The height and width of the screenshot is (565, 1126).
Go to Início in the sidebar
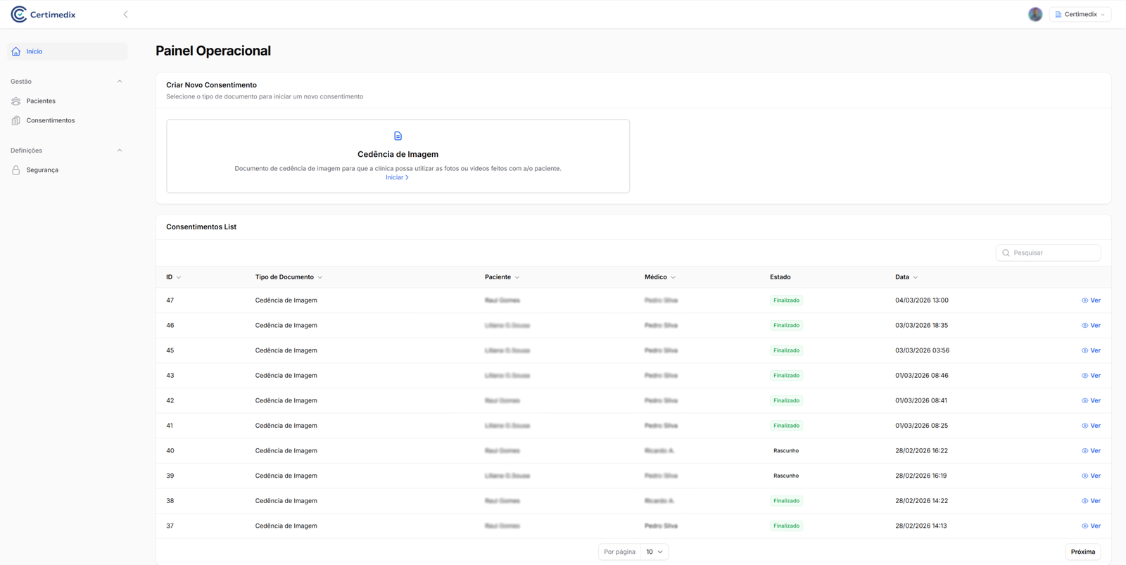(x=34, y=51)
